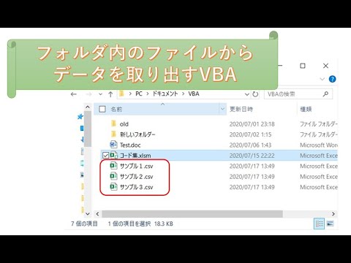
Task: Select the サンプル１.csv file icon
Action: click(113, 166)
